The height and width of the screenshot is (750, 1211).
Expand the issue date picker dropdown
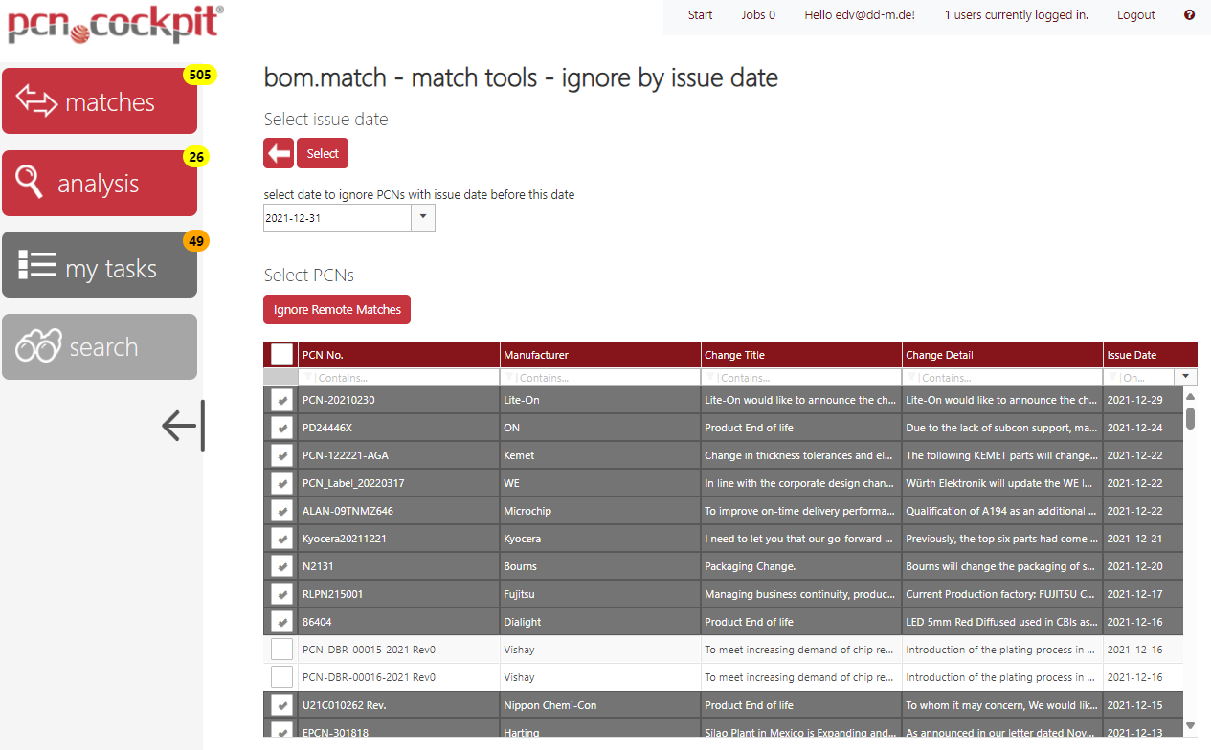point(422,217)
